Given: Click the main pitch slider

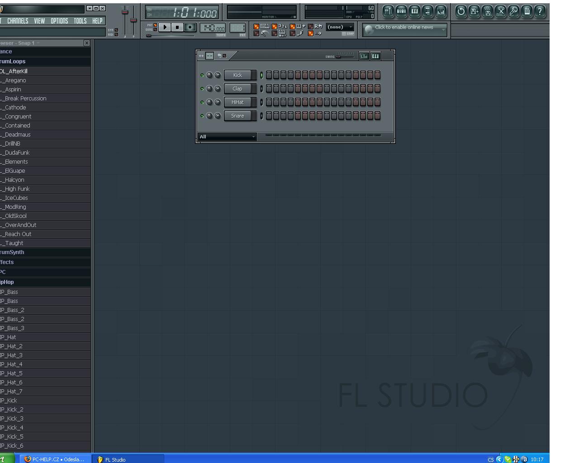Looking at the screenshot, I should point(133,20).
